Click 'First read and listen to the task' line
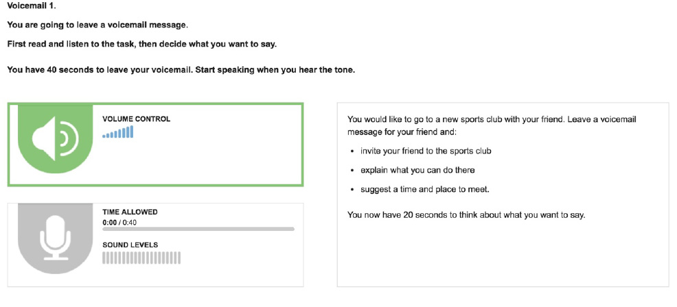Viewport: 677px width, 307px height. pos(141,45)
